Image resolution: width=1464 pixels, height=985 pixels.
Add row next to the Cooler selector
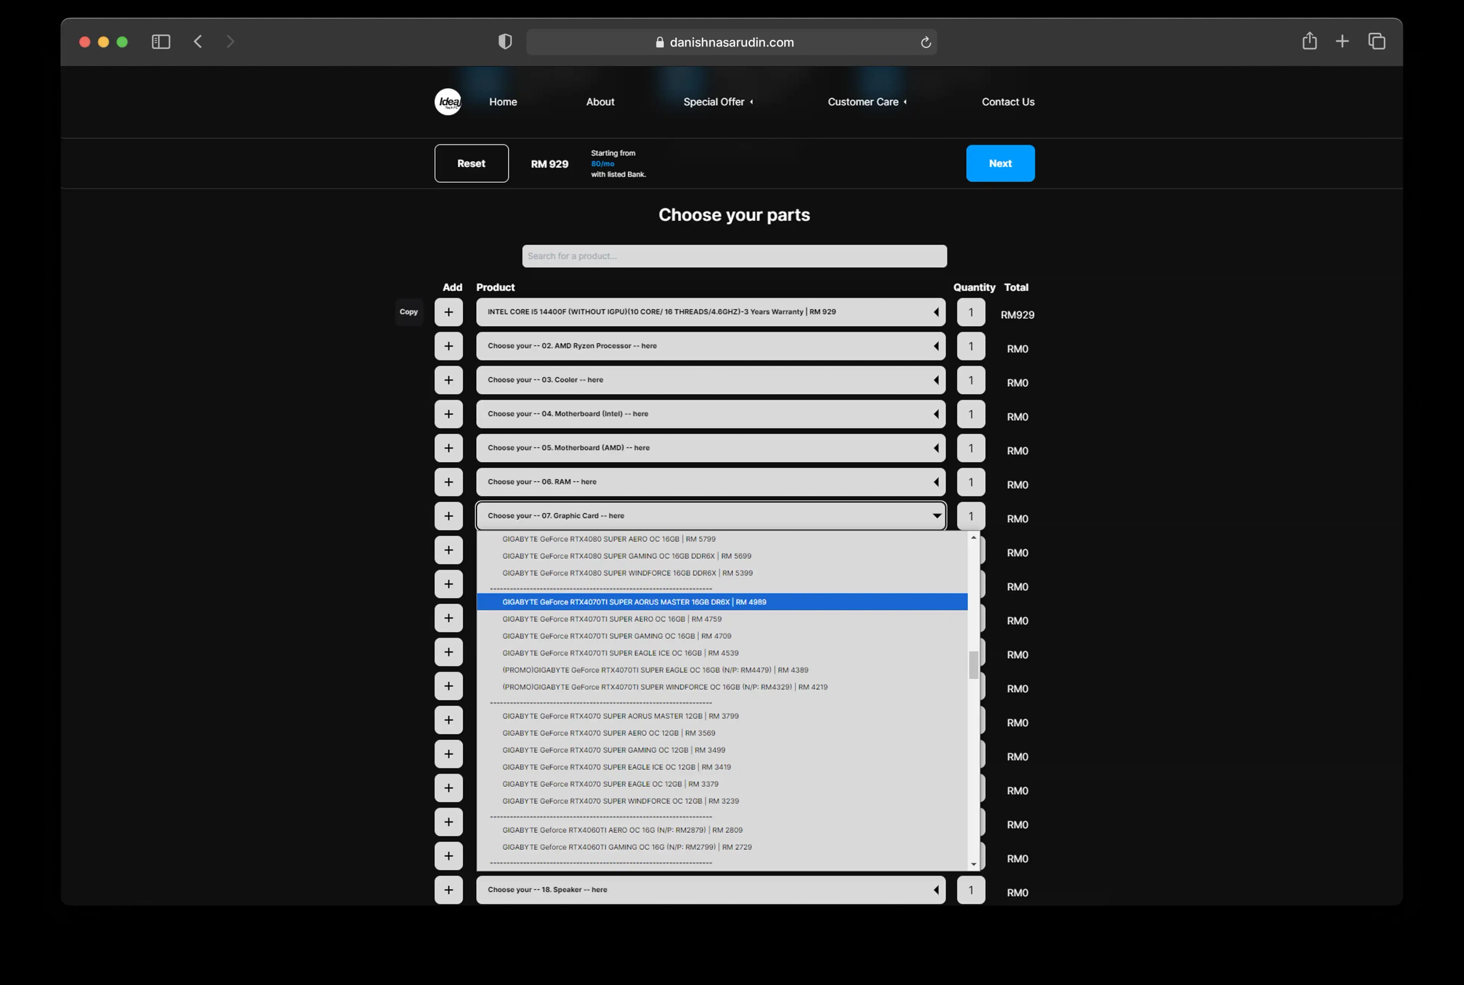448,380
